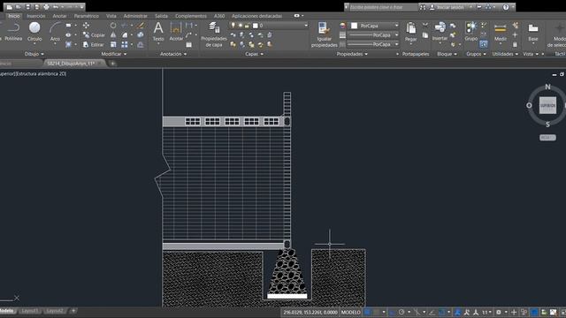Viewport: 566px width, 318px height.
Task: Click the Medir utility tool
Action: (501, 32)
